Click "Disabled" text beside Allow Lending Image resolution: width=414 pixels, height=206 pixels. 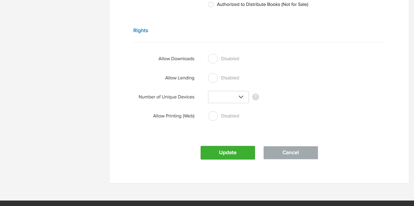pos(230,78)
